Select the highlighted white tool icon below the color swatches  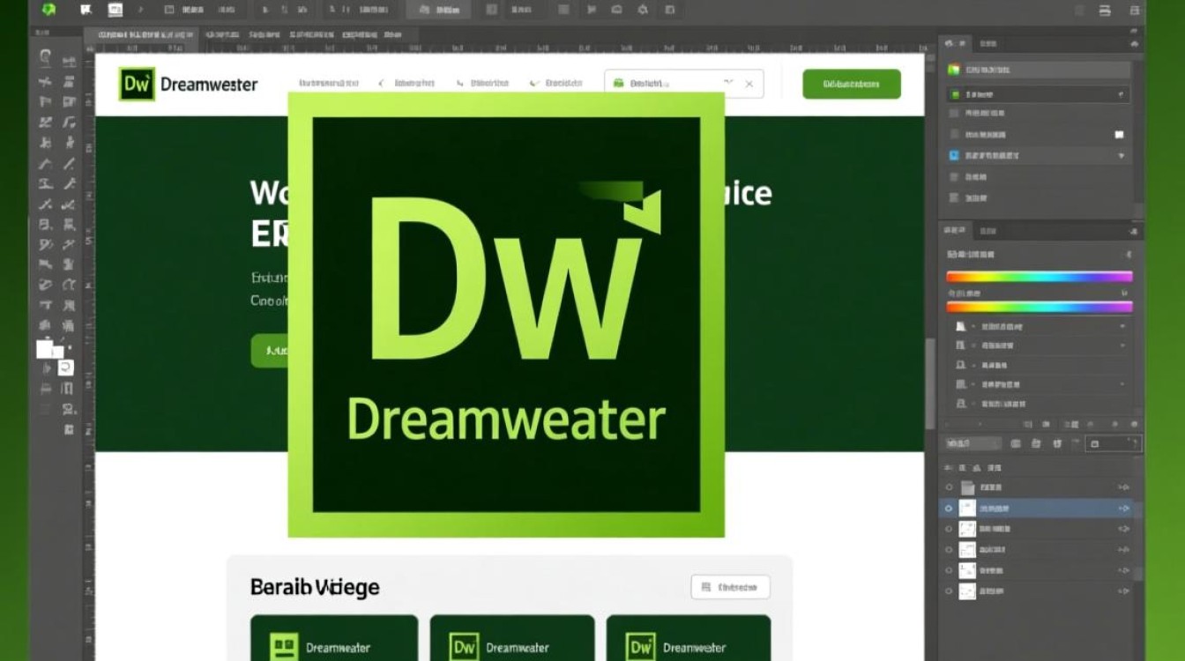pyautogui.click(x=66, y=368)
